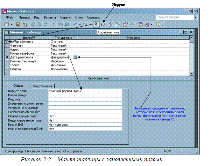Click the Режим IME value
The image size is (218, 166).
point(85,124)
